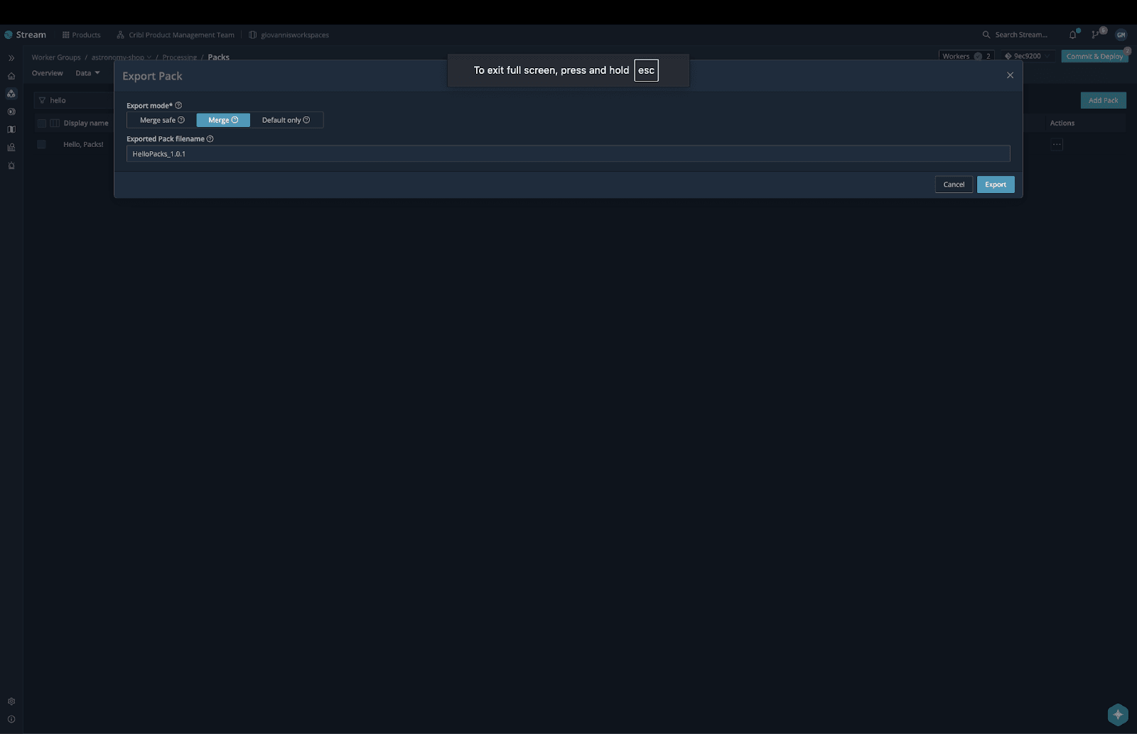1137x734 pixels.
Task: Select the Default only export mode
Action: click(286, 120)
